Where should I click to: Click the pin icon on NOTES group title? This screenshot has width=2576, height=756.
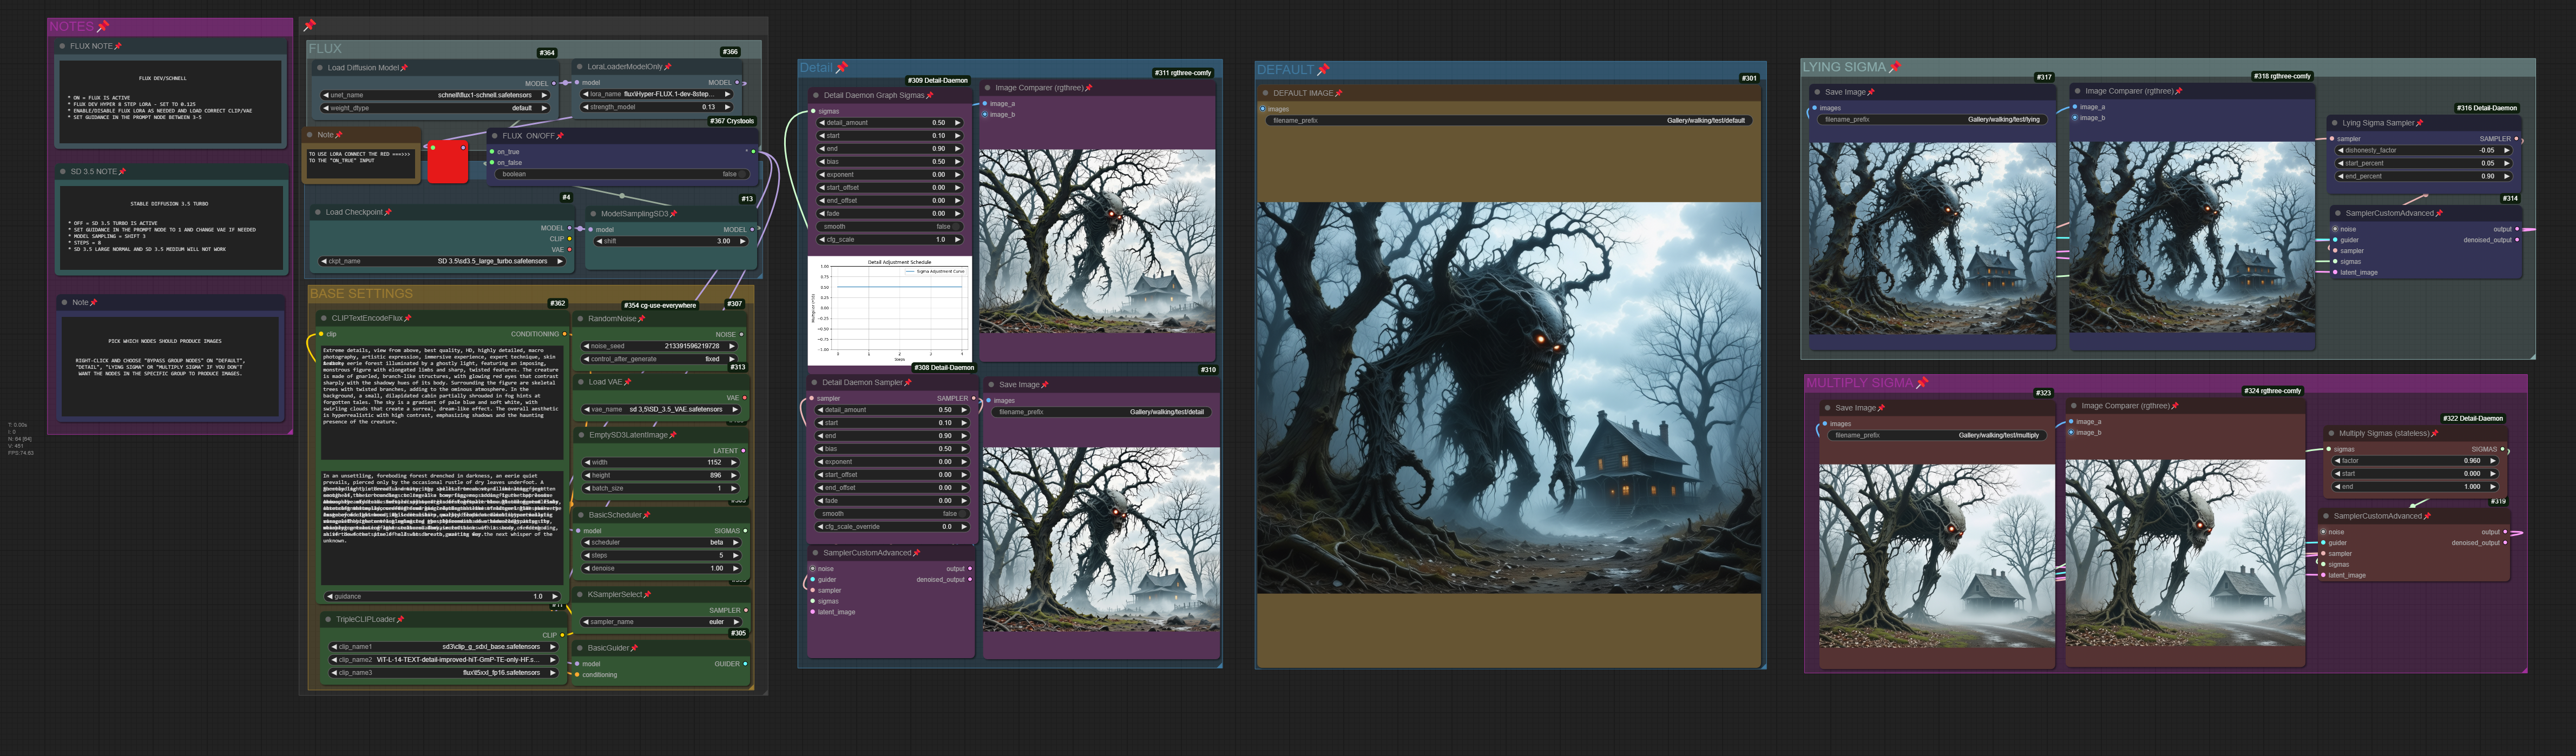(x=103, y=27)
